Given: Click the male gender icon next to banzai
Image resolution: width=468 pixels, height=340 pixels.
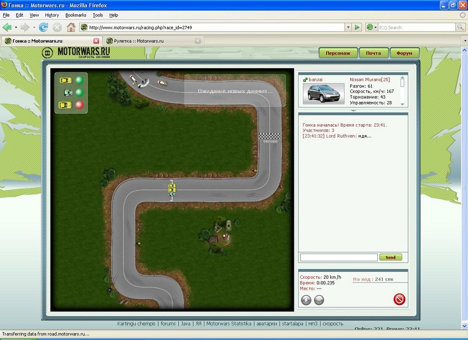Looking at the screenshot, I should coord(305,79).
